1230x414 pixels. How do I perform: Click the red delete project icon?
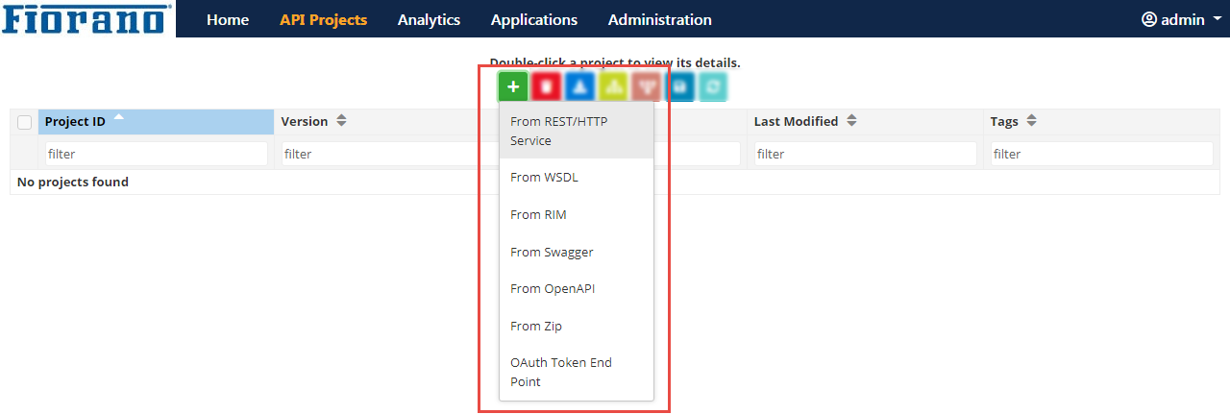point(546,86)
